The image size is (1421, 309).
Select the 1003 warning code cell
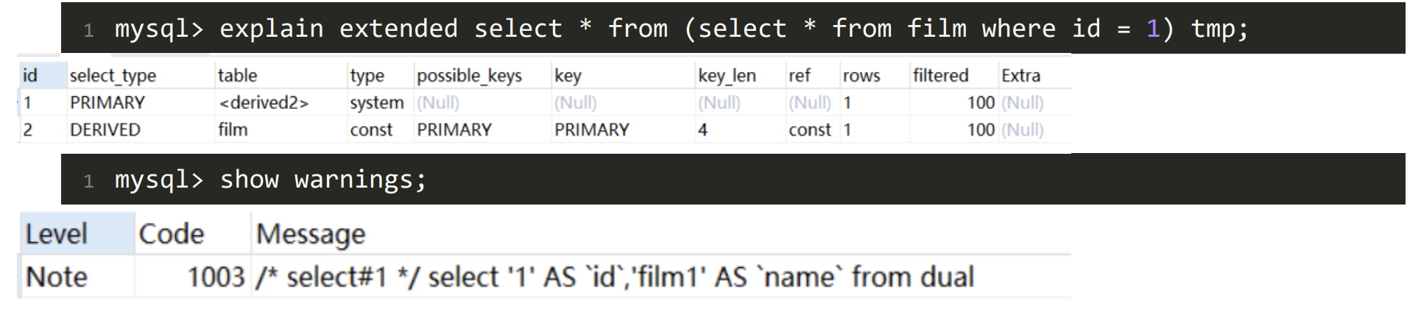click(215, 277)
